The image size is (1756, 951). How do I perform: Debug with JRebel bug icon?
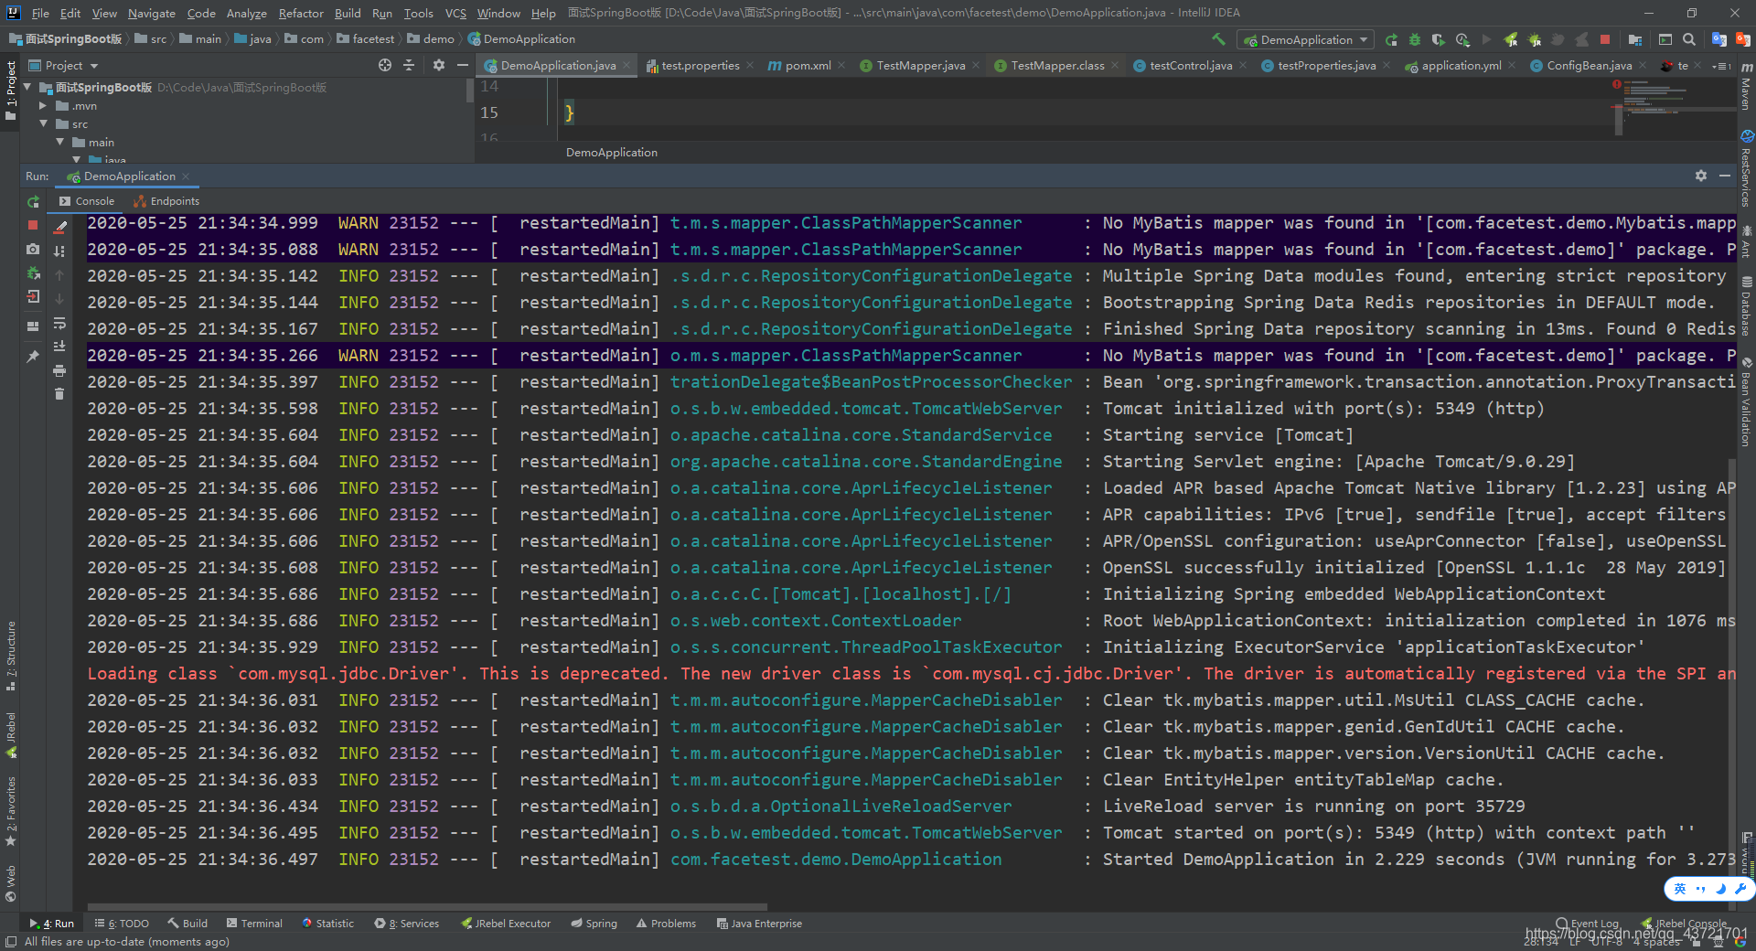(1534, 39)
